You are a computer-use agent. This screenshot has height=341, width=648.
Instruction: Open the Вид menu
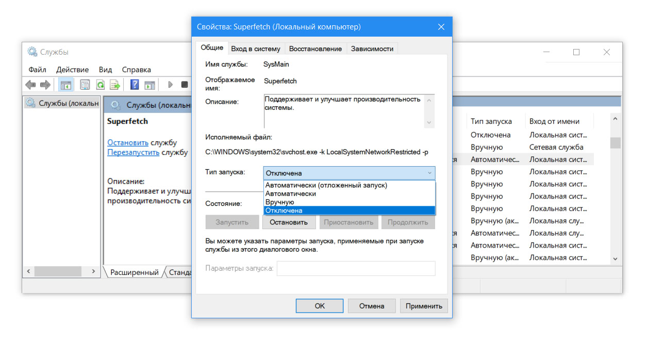[x=105, y=70]
